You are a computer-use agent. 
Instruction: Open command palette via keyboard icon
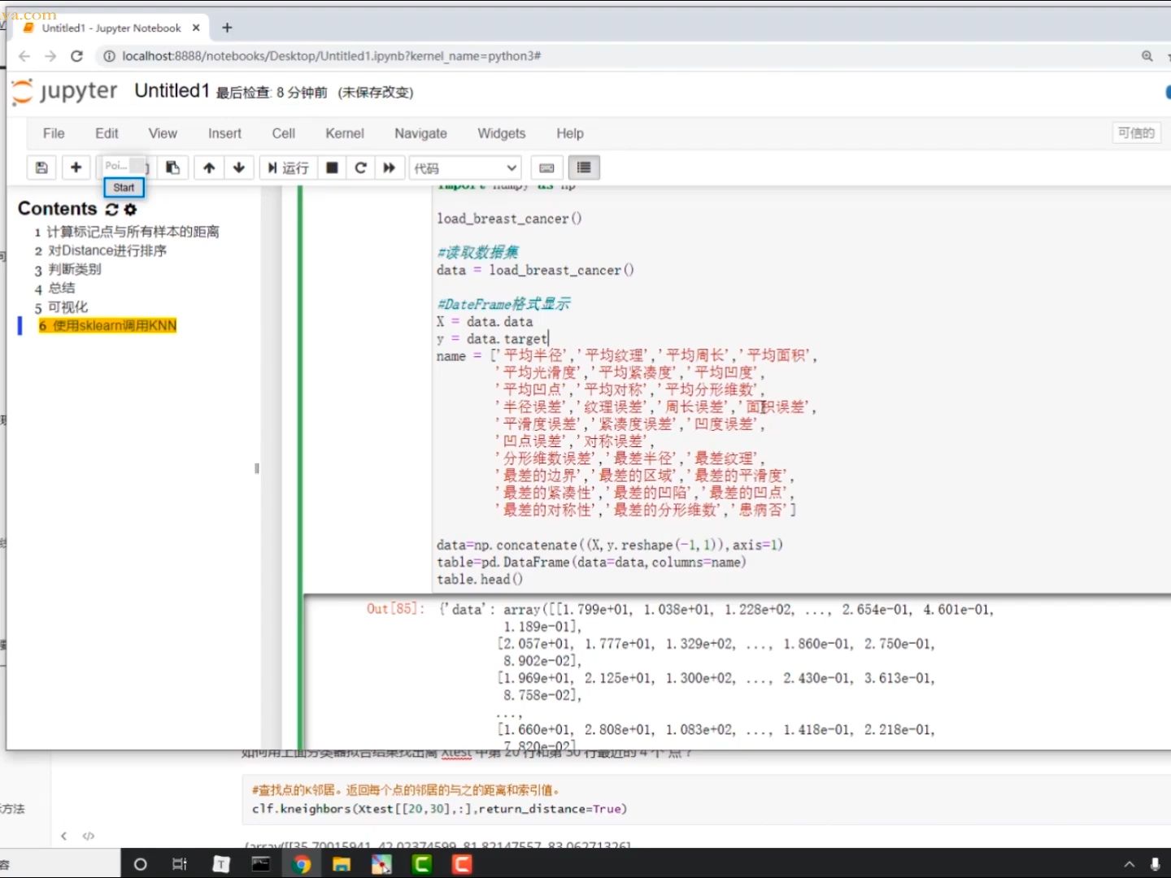[546, 167]
